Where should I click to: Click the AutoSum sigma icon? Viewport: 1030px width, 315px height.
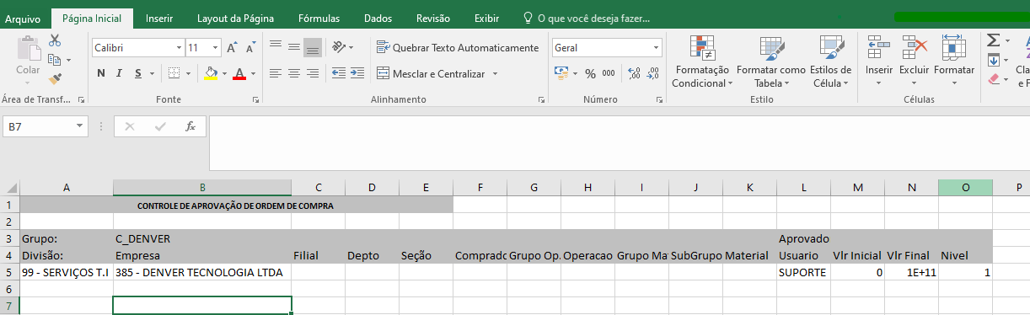click(993, 40)
